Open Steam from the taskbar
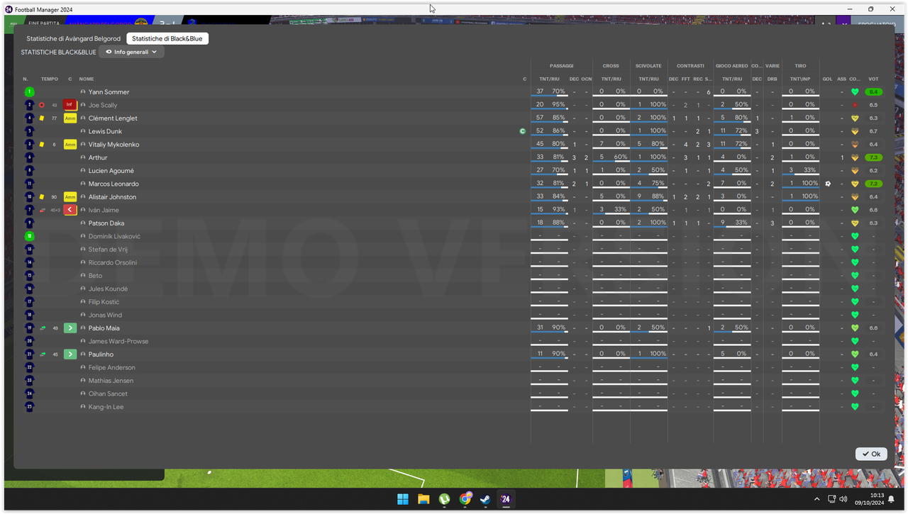 coord(485,499)
